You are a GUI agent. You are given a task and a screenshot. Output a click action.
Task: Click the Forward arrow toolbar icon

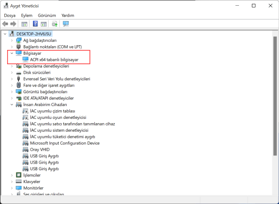pos(13,24)
